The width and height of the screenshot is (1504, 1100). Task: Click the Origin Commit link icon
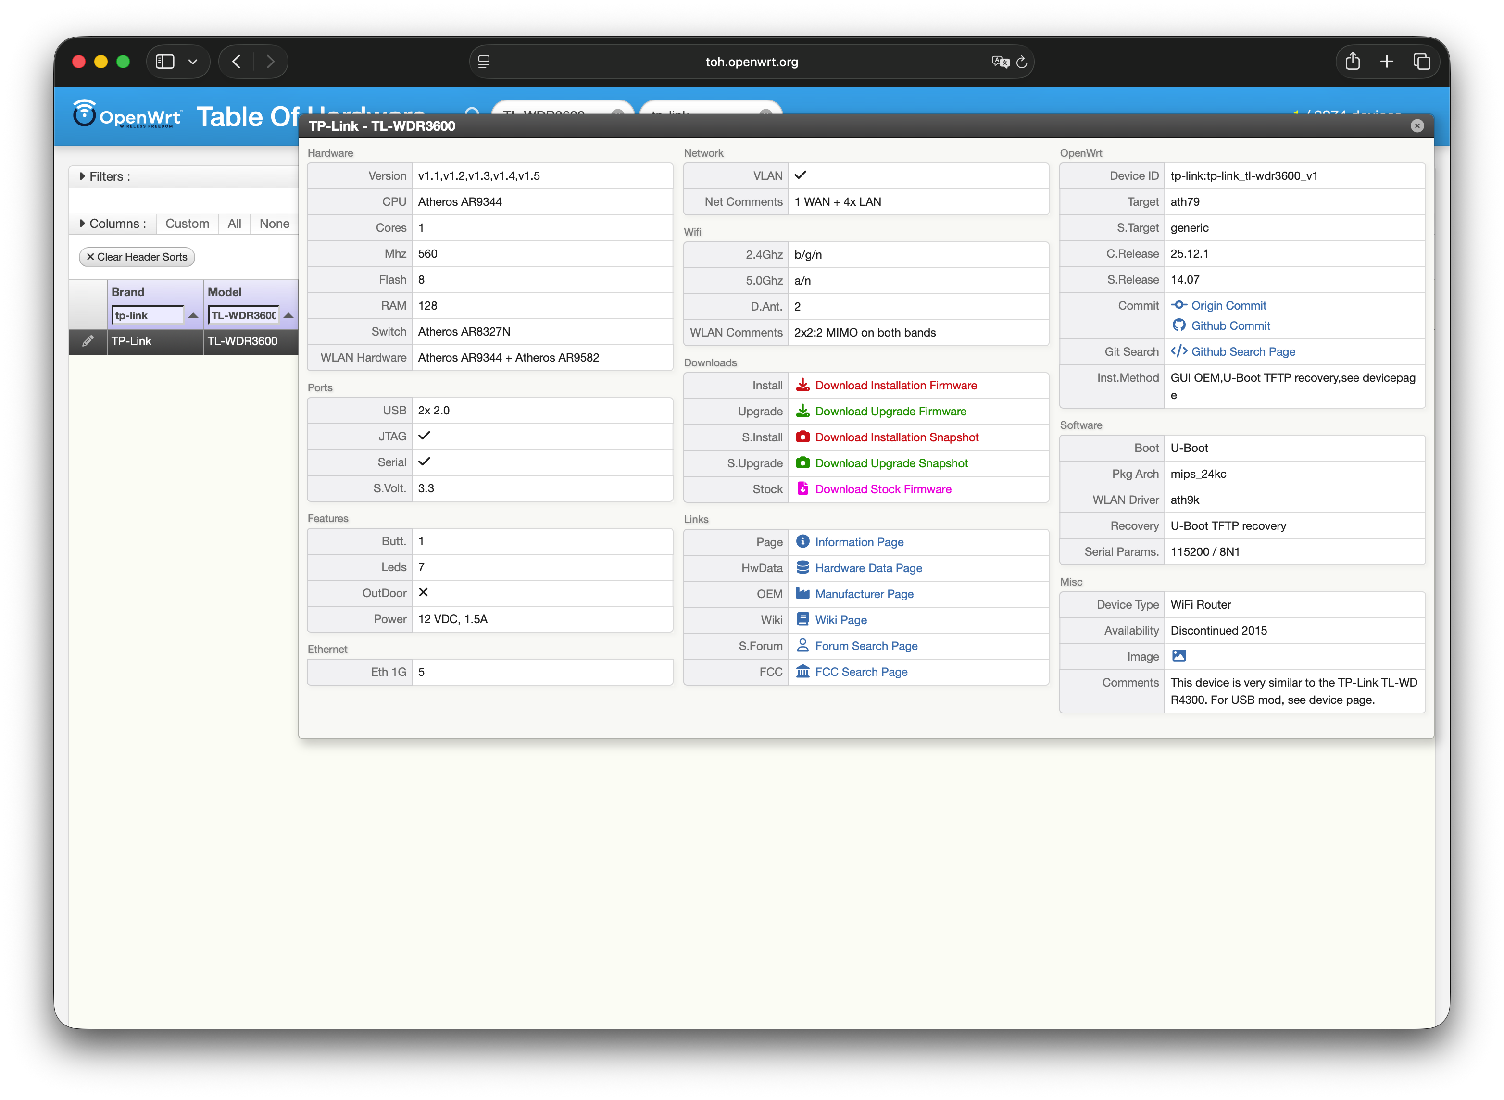[1178, 305]
